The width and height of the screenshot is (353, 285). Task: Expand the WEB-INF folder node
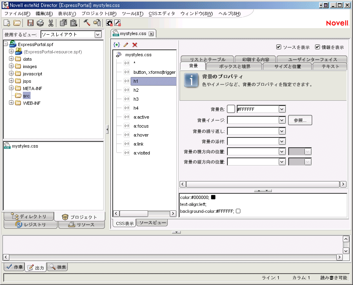11,103
